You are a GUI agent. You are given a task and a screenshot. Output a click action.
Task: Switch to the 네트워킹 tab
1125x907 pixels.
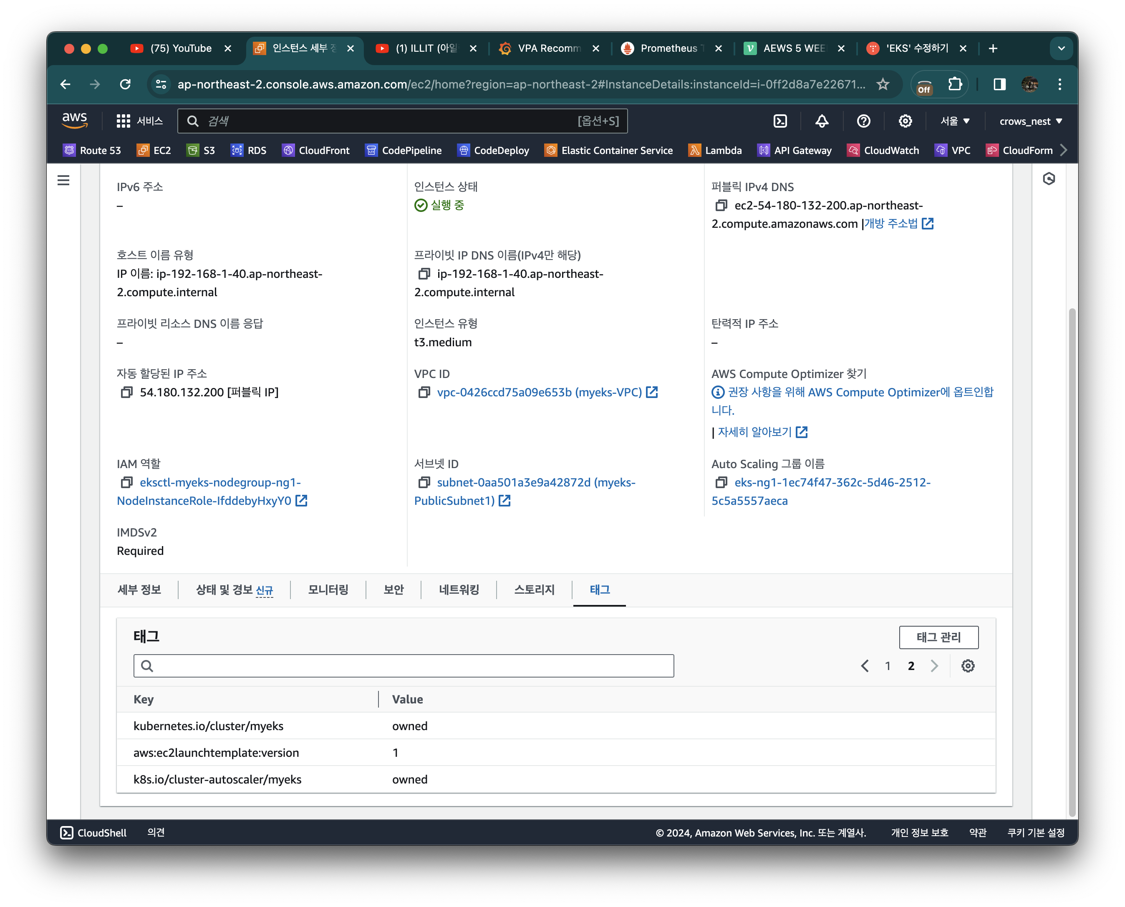458,590
